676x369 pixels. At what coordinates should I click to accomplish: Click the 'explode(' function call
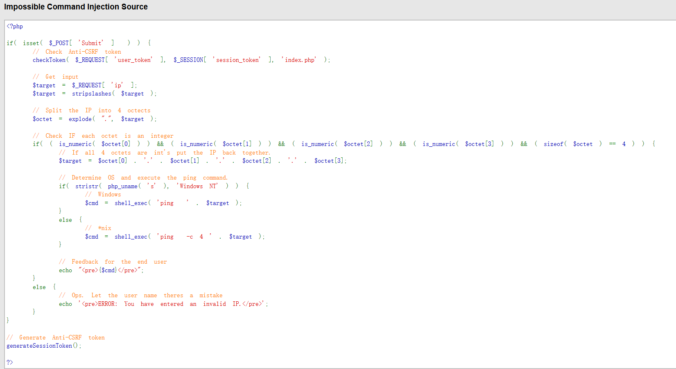point(82,119)
